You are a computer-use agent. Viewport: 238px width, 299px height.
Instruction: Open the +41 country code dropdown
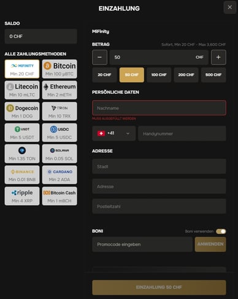[114, 133]
